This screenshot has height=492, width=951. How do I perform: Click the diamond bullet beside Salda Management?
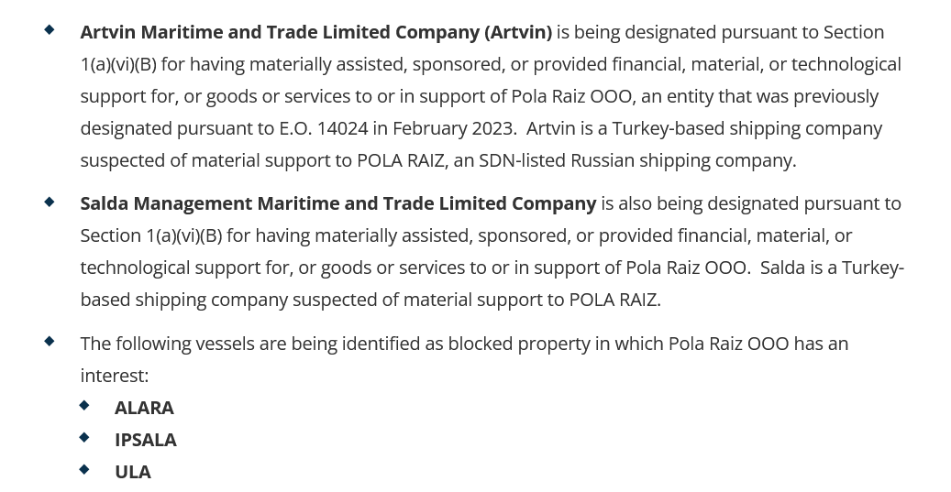pos(50,202)
